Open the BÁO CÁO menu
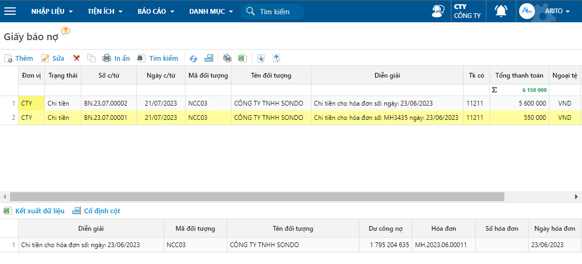The width and height of the screenshot is (582, 264). click(x=156, y=11)
